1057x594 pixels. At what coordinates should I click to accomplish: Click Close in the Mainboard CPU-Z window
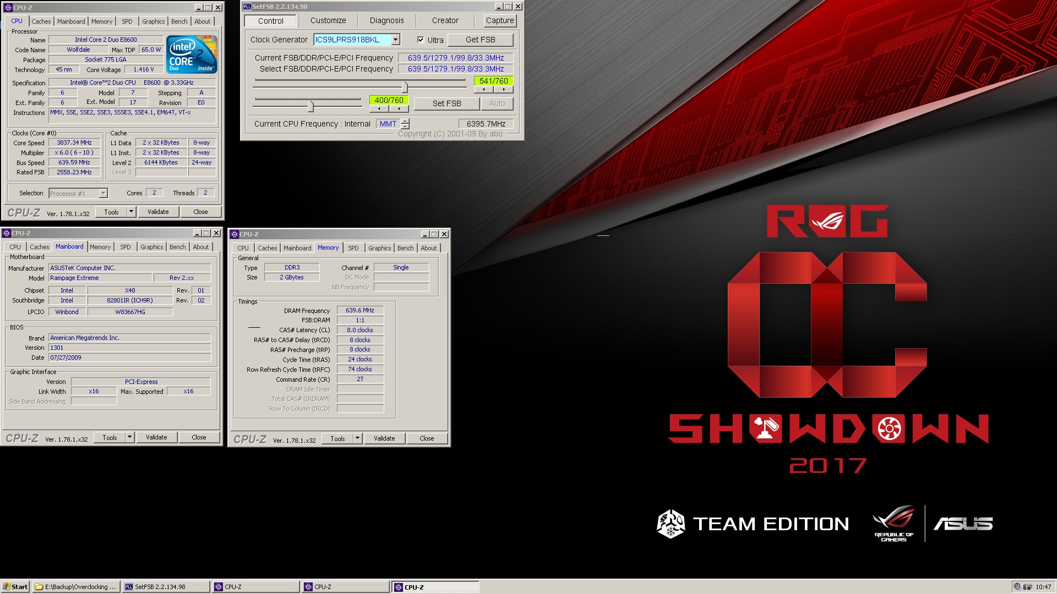[x=199, y=437]
